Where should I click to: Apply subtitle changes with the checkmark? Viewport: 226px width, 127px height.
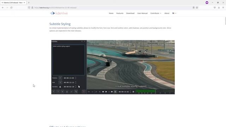[71, 92]
